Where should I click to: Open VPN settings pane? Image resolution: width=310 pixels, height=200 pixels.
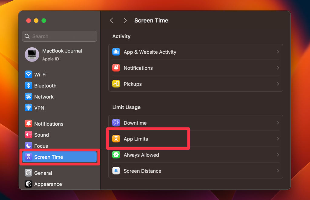pos(60,108)
